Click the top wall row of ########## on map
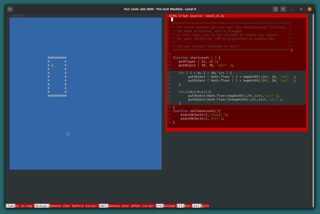 point(57,58)
